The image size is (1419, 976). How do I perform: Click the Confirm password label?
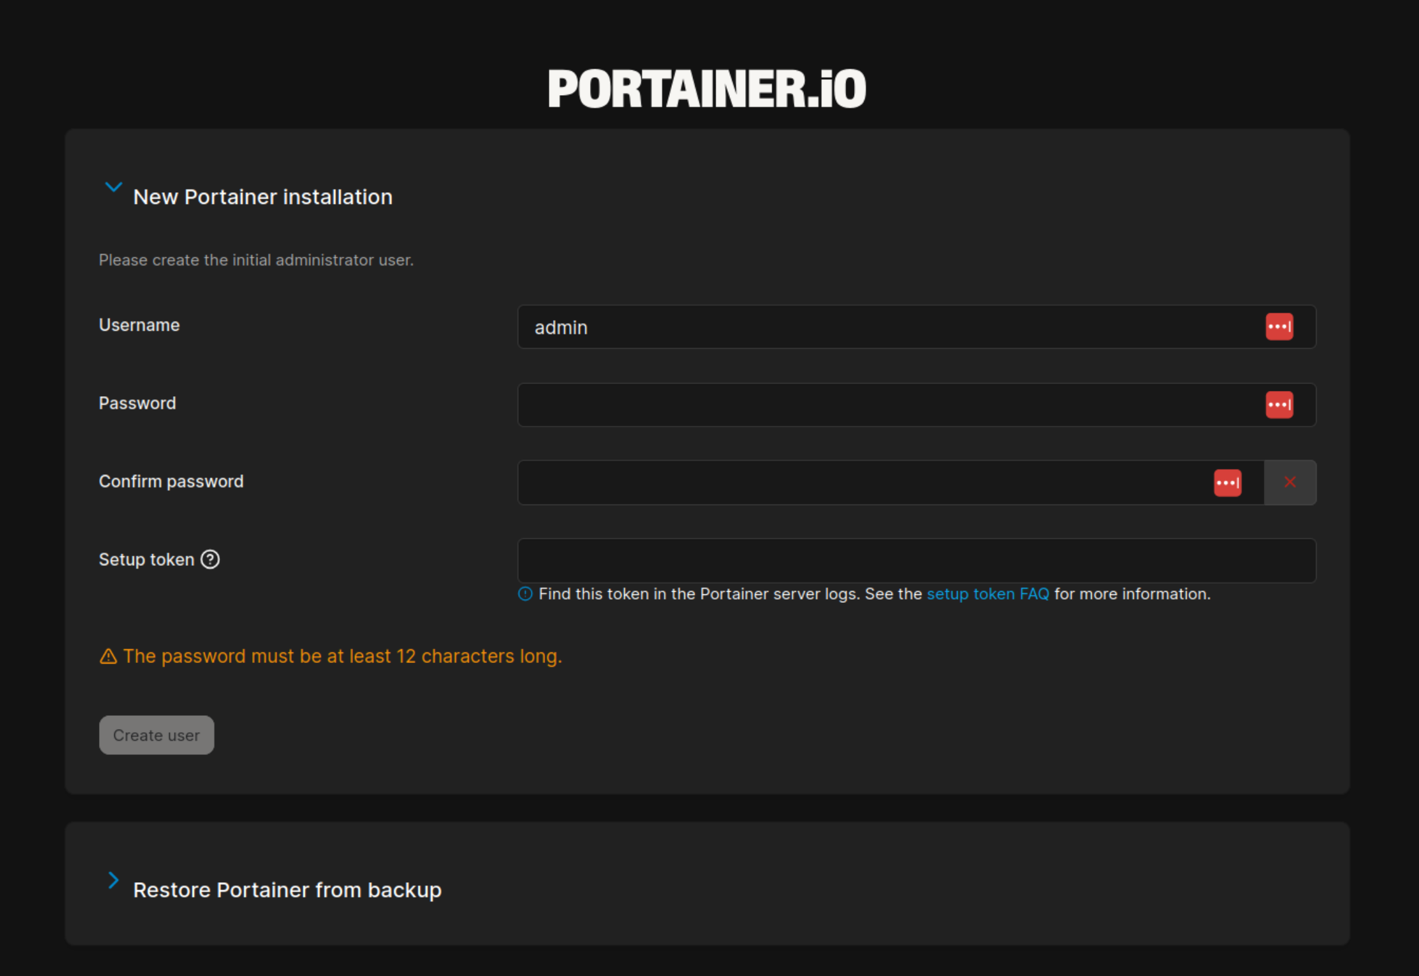[x=171, y=481]
